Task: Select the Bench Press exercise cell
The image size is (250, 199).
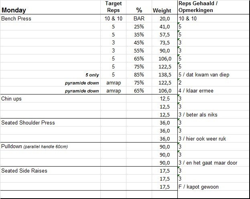Action: (16, 19)
